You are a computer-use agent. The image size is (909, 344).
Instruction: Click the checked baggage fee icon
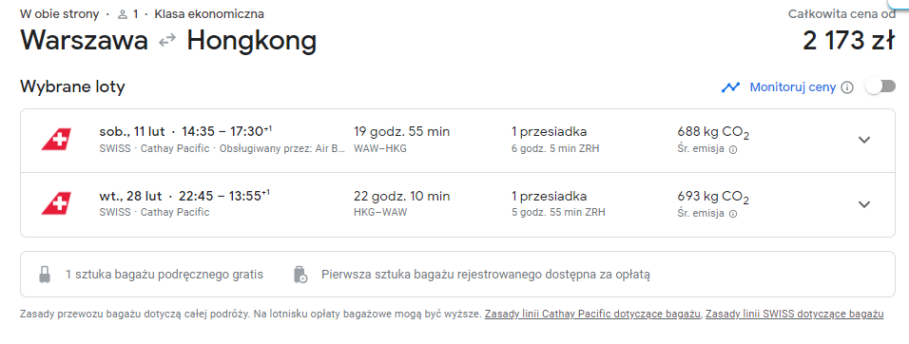click(300, 275)
